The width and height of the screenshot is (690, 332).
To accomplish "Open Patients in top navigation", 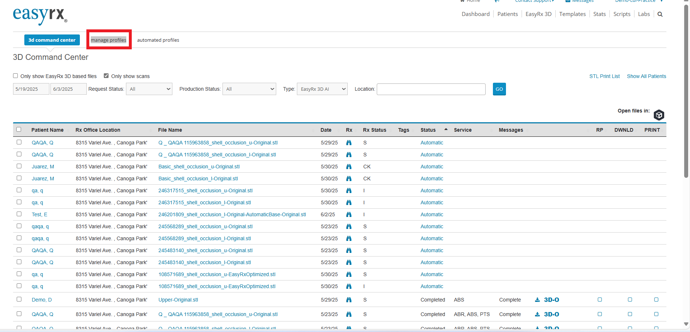I will click(x=507, y=14).
